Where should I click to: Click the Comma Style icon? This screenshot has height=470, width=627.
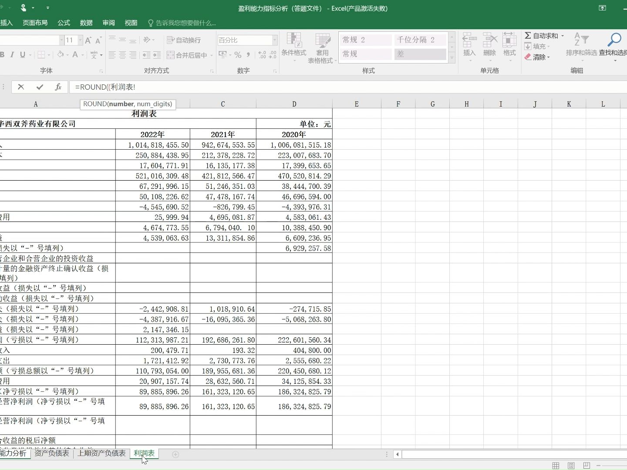click(x=248, y=55)
